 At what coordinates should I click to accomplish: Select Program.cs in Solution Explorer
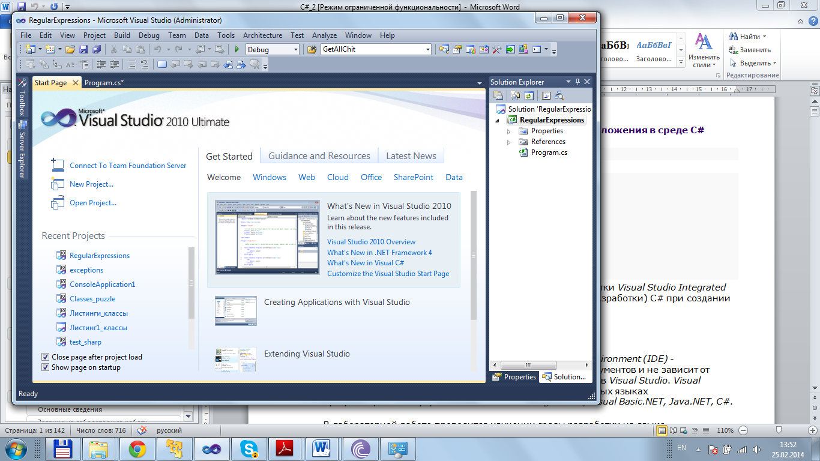549,152
